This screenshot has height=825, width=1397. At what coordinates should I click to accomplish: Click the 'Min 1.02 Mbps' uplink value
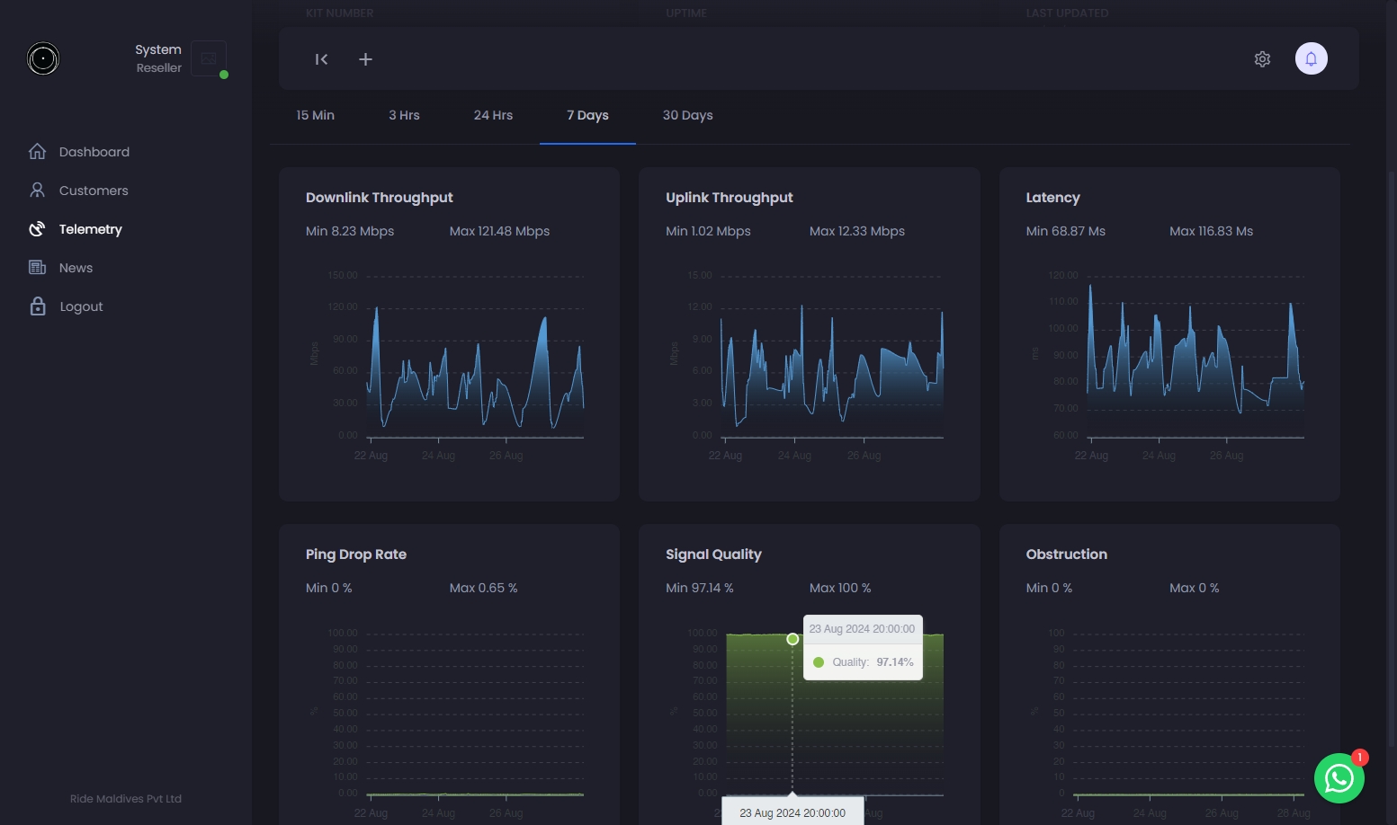(x=708, y=231)
